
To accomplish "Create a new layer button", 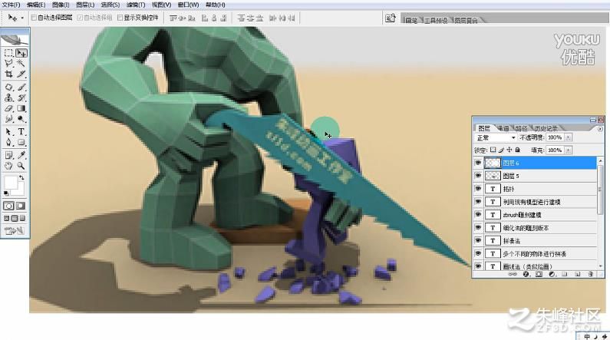I will pos(577,274).
